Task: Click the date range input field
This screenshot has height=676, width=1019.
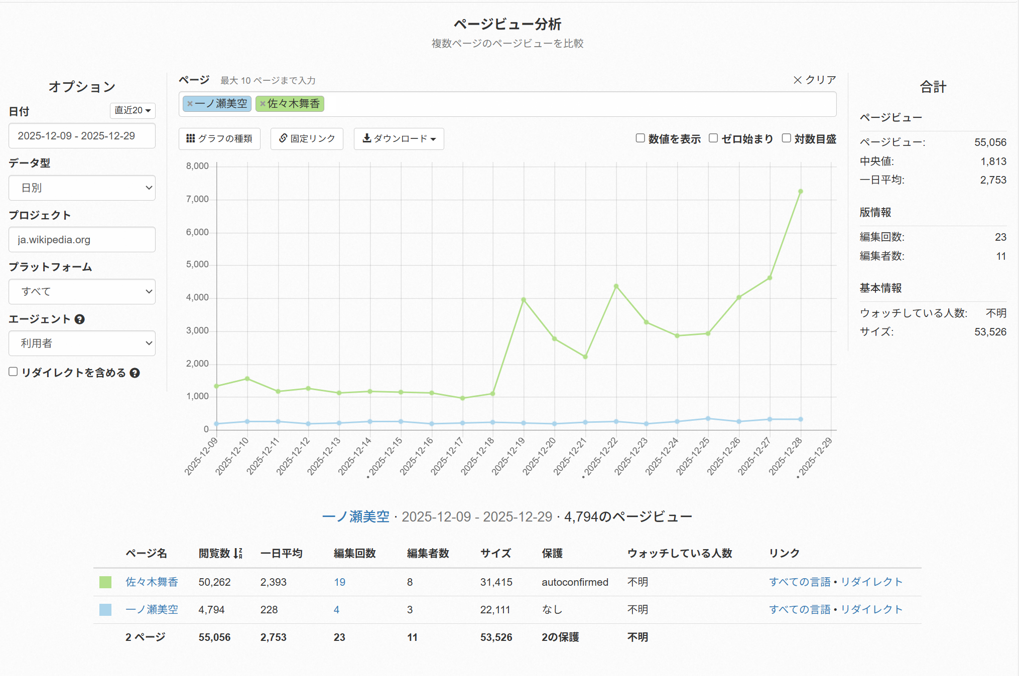Action: pos(82,136)
